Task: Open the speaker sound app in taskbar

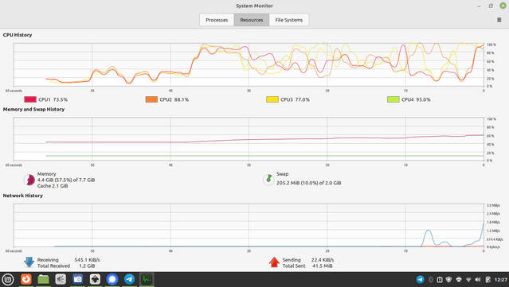Action: tap(61, 279)
